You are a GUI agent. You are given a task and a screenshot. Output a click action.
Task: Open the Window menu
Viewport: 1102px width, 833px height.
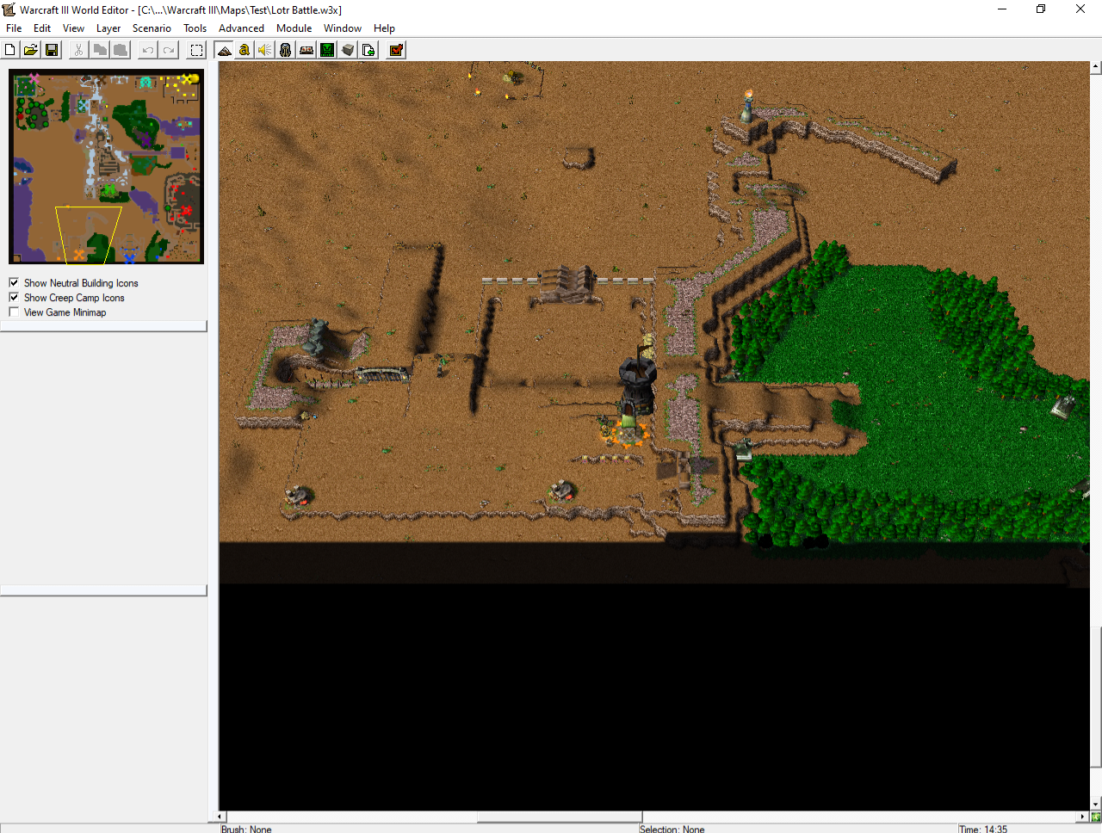[x=343, y=28]
